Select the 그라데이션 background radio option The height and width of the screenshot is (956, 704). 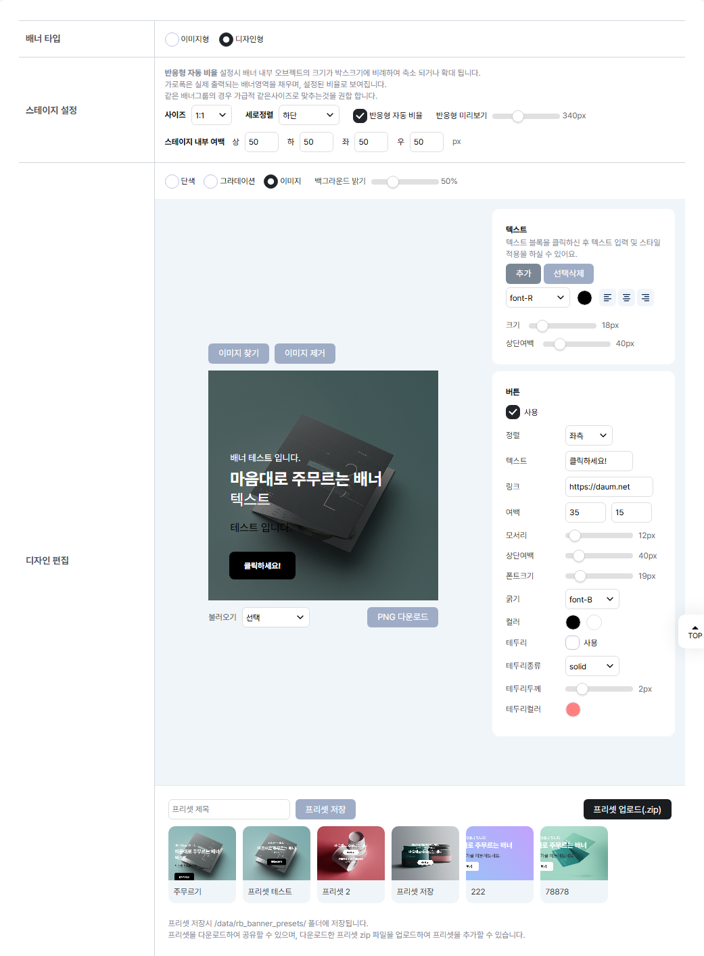click(x=211, y=181)
